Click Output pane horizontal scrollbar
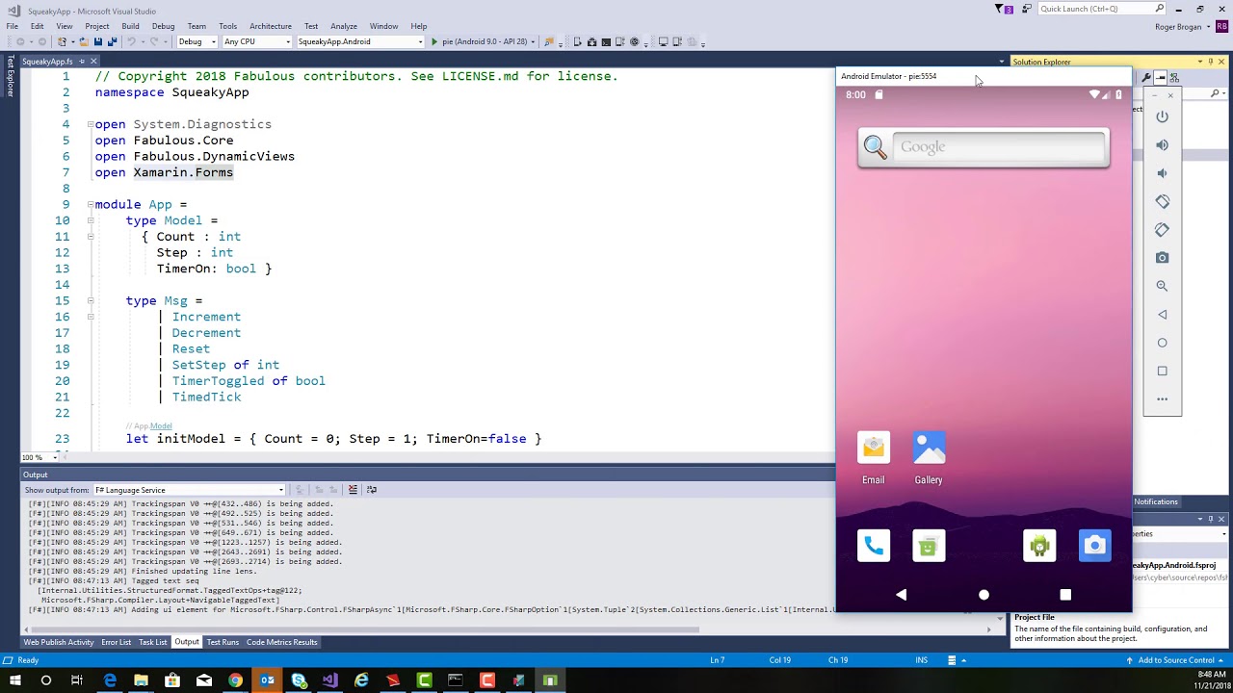 (366, 629)
